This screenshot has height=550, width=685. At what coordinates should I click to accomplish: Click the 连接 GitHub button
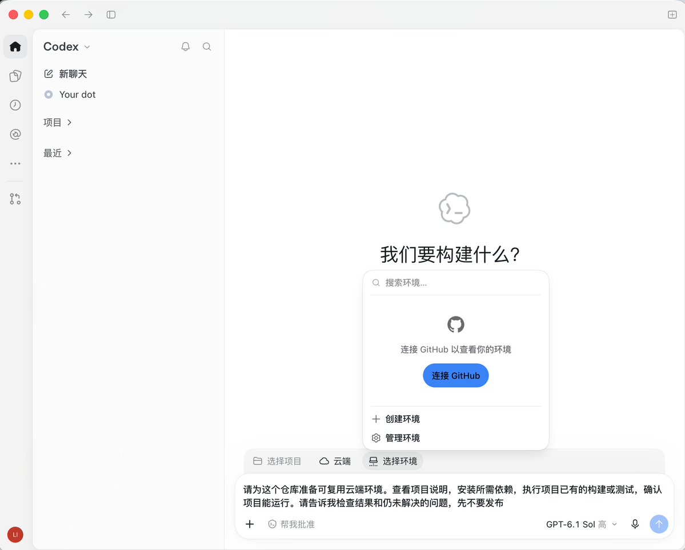tap(456, 375)
